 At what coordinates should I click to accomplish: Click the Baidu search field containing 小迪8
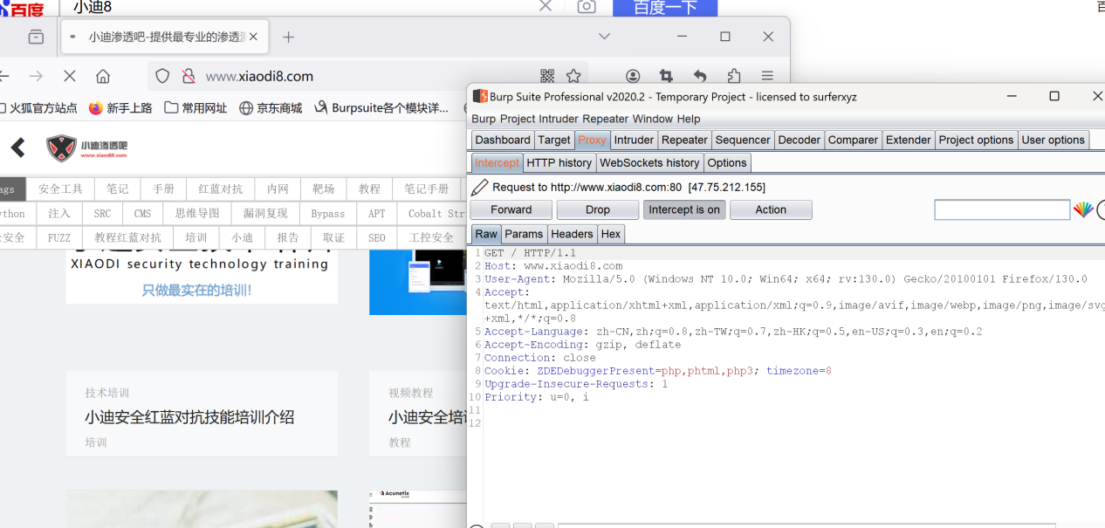pyautogui.click(x=297, y=7)
